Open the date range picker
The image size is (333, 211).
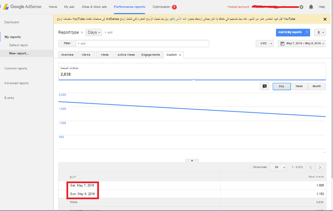pos(302,43)
